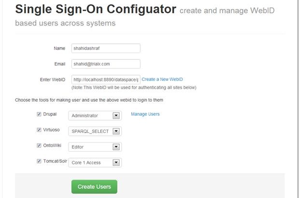Expand the SPARQL_SELECT dropdown arrow
The height and width of the screenshot is (198, 301).
click(116, 132)
